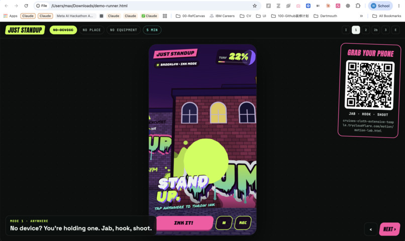Click the browser forward arrow
The width and height of the screenshot is (405, 241).
(x=16, y=6)
